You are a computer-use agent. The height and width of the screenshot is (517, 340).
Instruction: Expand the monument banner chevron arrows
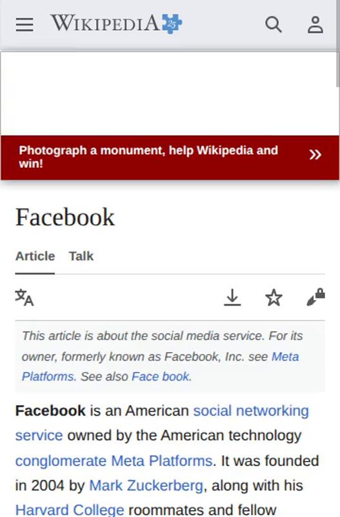pos(315,154)
